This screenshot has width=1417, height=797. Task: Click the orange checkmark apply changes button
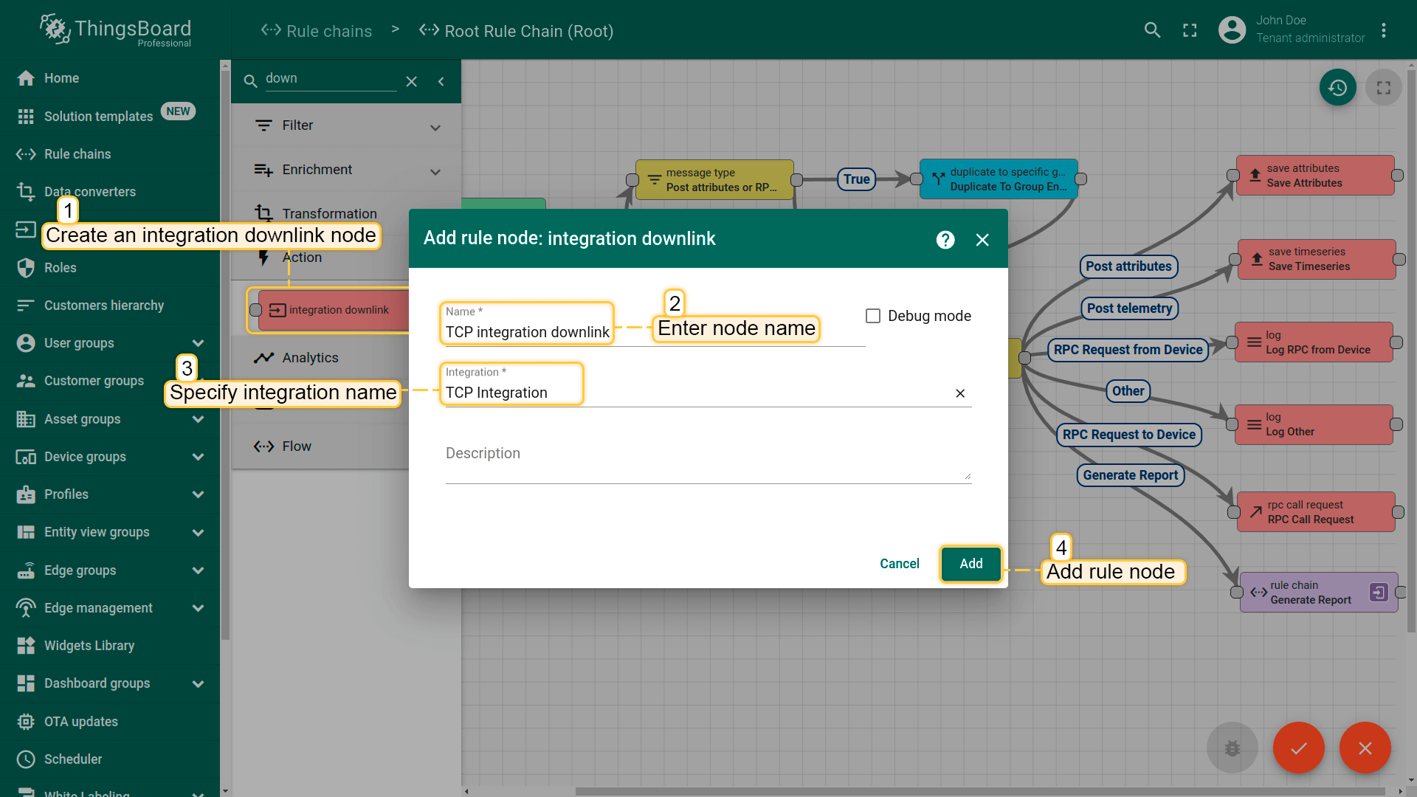tap(1298, 748)
